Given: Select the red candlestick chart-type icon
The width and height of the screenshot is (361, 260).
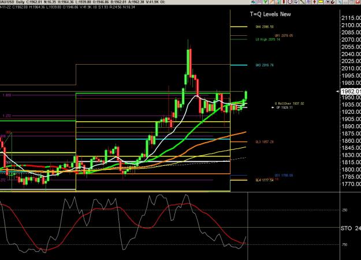Looking at the screenshot, I should pyautogui.click(x=284, y=2).
